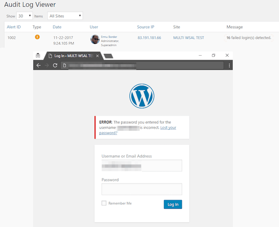This screenshot has width=279, height=227.
Task: Click the page icon in the address bar
Action: coord(64,65)
